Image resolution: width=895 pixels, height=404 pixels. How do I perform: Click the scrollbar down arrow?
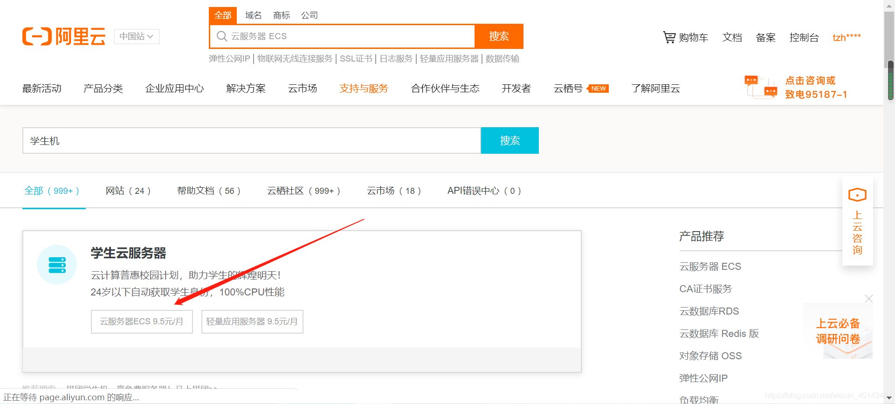[890, 399]
